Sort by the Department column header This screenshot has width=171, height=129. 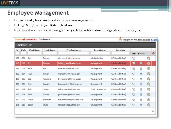click(x=100, y=50)
